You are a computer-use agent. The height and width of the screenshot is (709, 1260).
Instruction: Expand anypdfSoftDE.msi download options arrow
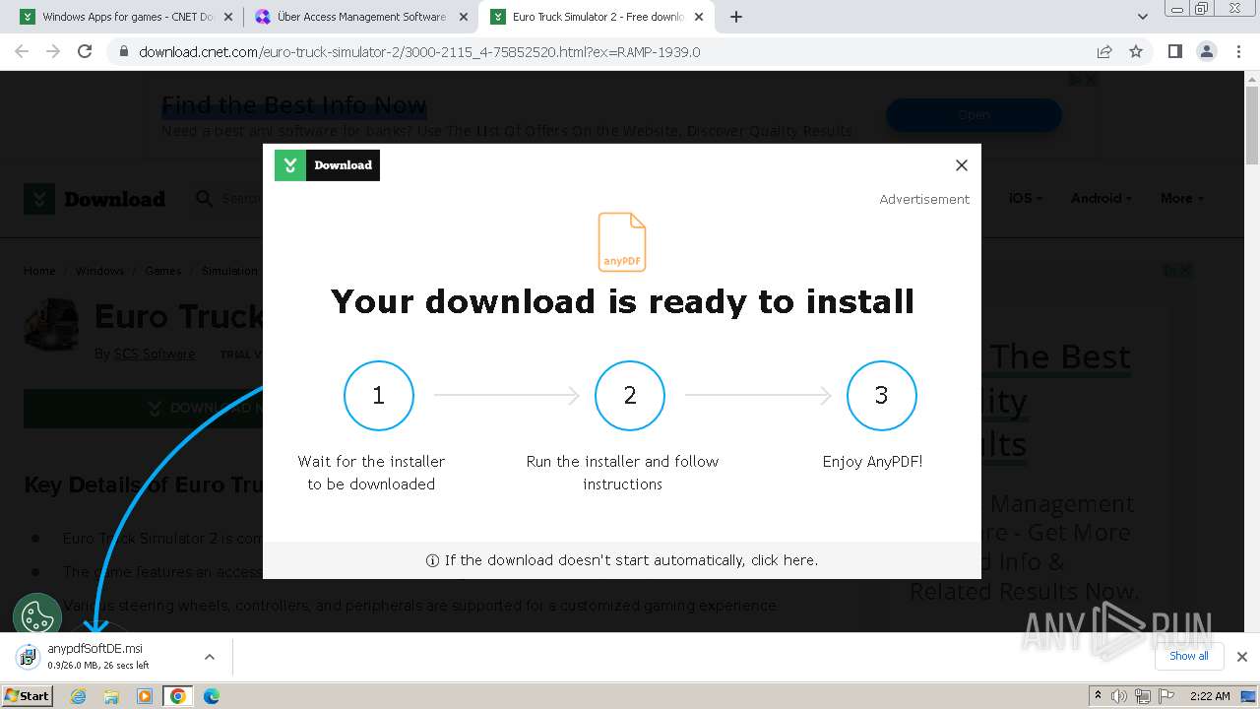point(209,657)
